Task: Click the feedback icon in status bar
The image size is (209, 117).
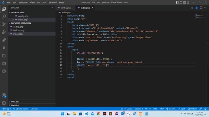Action: (x=201, y=109)
